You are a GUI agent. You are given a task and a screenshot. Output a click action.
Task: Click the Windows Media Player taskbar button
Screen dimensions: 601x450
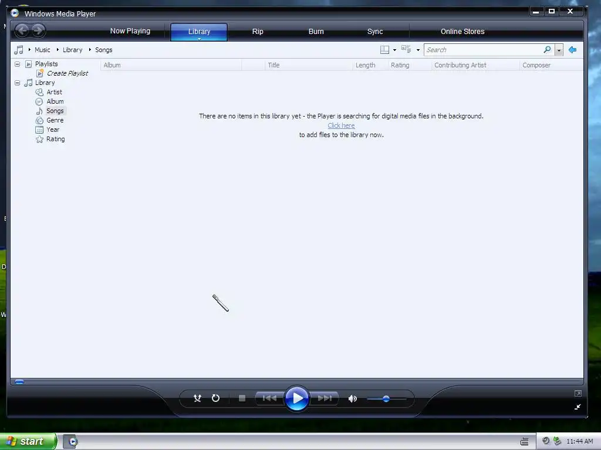[x=70, y=442]
